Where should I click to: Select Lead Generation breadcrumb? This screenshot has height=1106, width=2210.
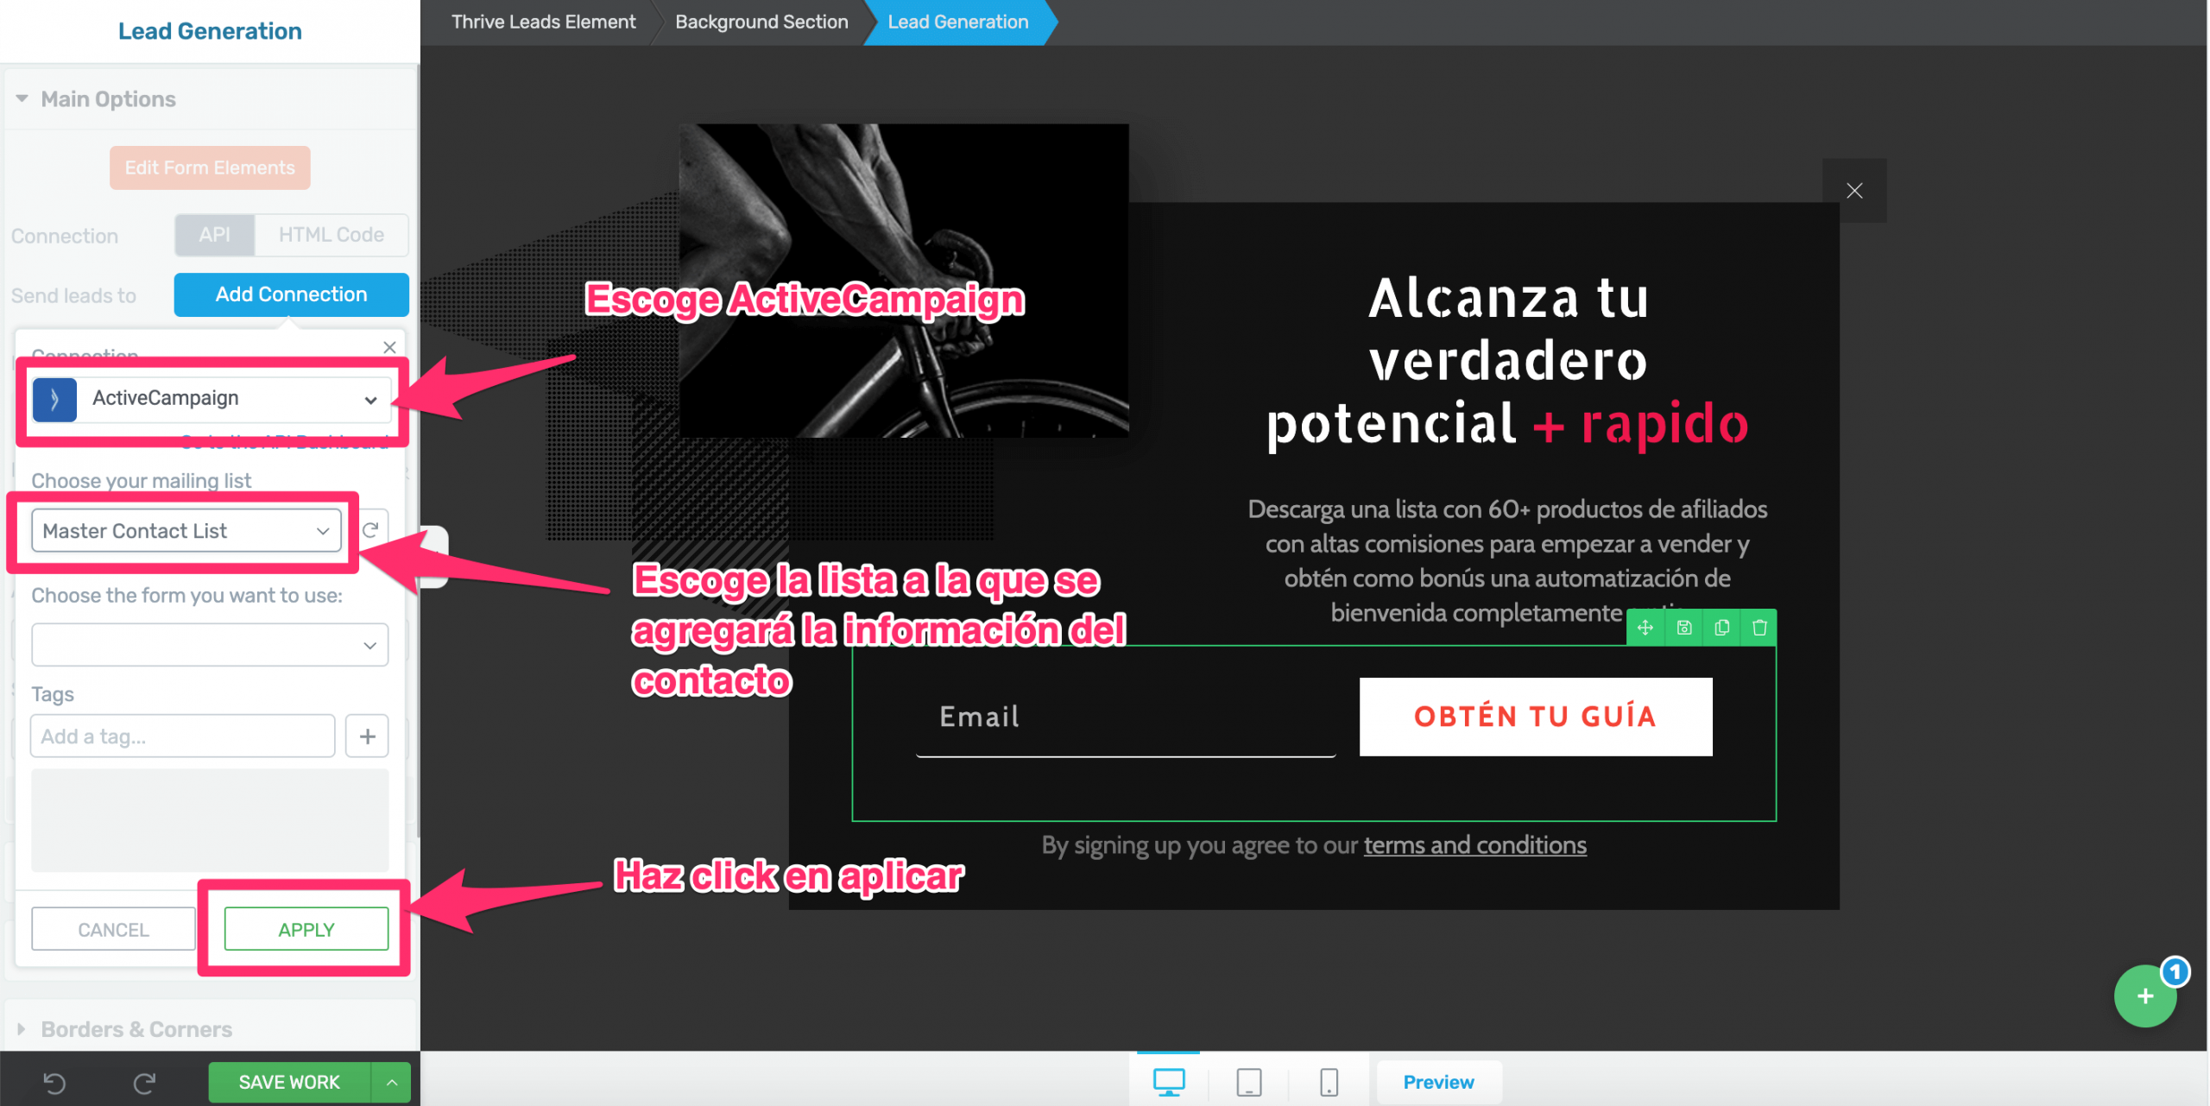pos(958,22)
